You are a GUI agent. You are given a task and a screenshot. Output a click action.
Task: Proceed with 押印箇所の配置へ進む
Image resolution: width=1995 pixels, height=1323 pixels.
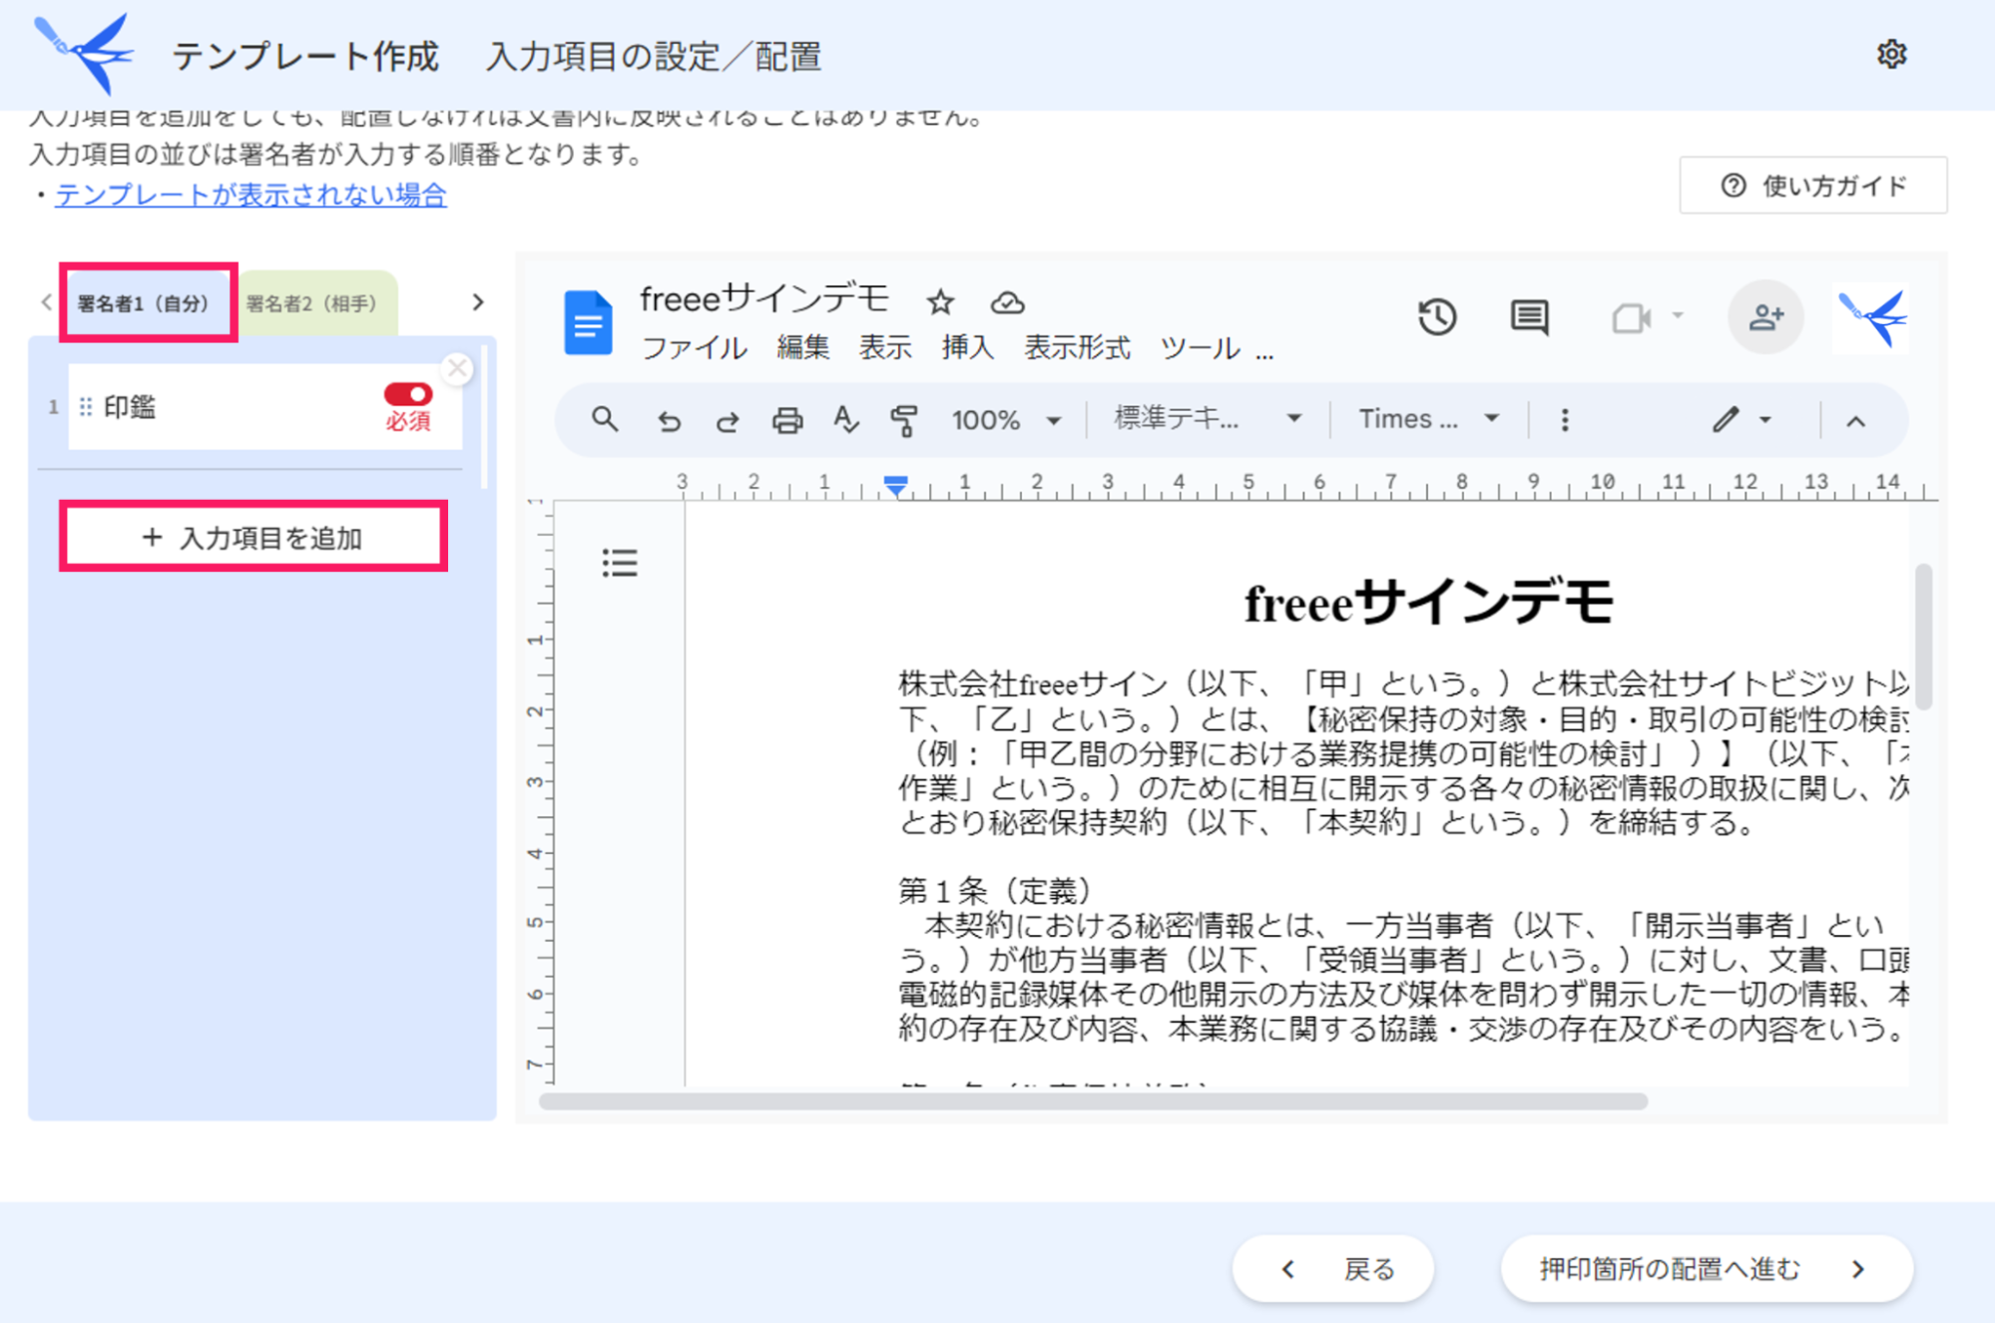tap(1707, 1269)
